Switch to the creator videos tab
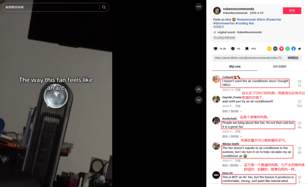308x187 pixels. coord(280,67)
